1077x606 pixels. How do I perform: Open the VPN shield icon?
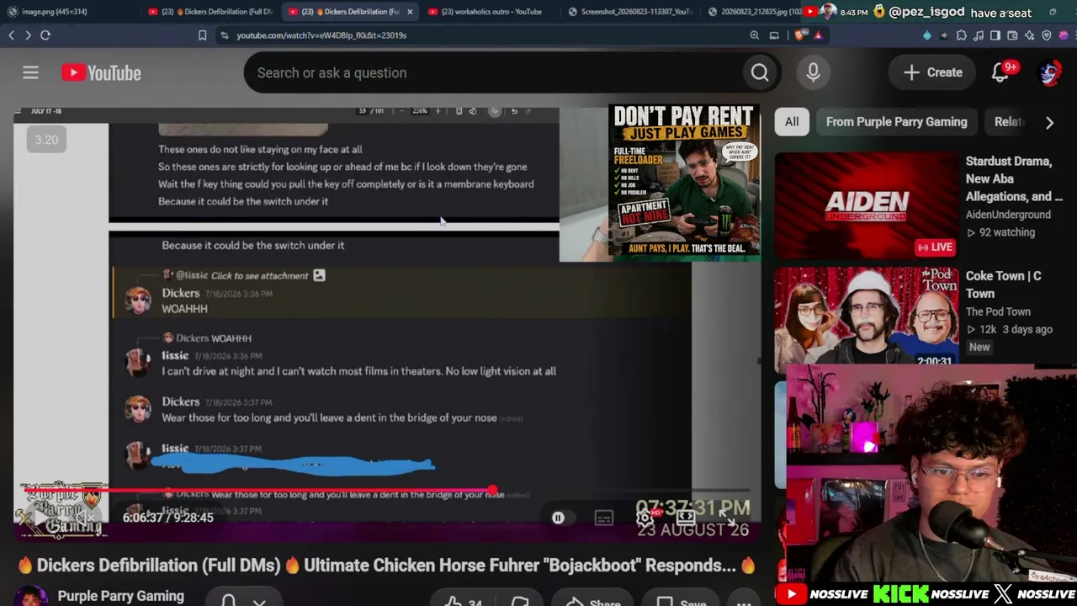1047,35
